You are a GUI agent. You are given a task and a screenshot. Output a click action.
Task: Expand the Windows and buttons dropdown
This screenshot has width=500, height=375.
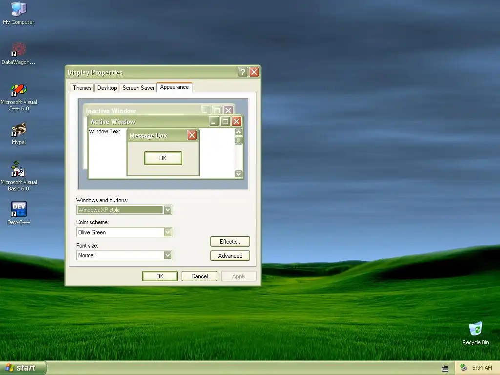tap(168, 210)
